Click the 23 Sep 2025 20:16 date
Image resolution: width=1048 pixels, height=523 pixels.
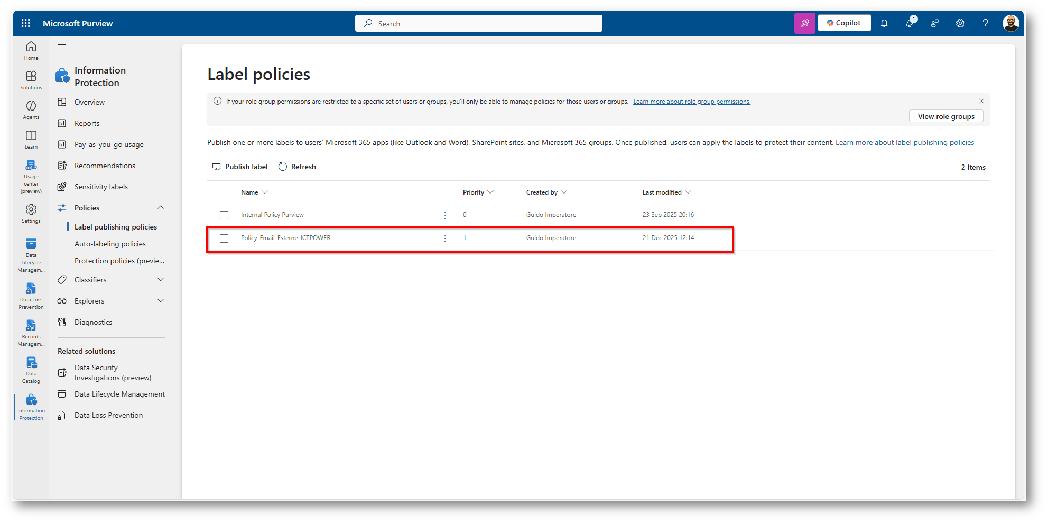coord(668,215)
